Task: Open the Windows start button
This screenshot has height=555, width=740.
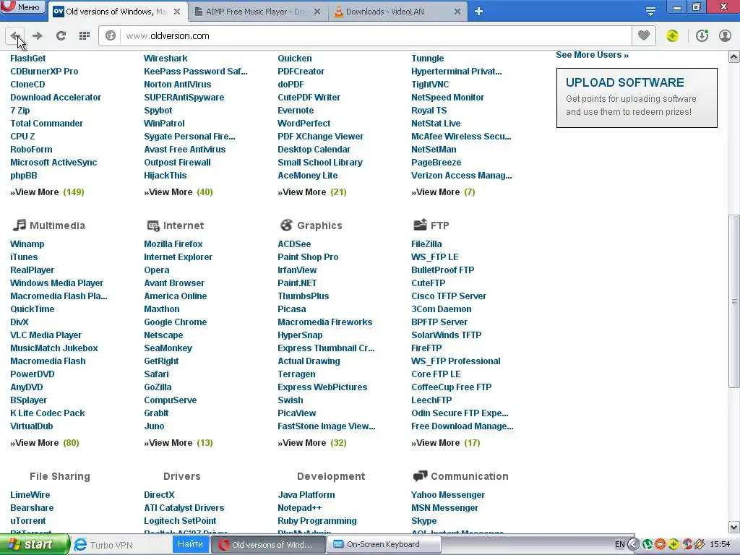Action: click(x=34, y=545)
